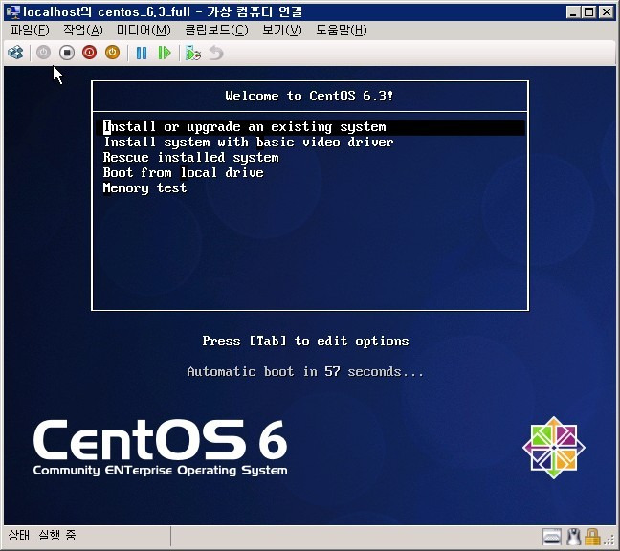Click the window resize grip corner
Screen dimensions: 620x551
click(610, 541)
